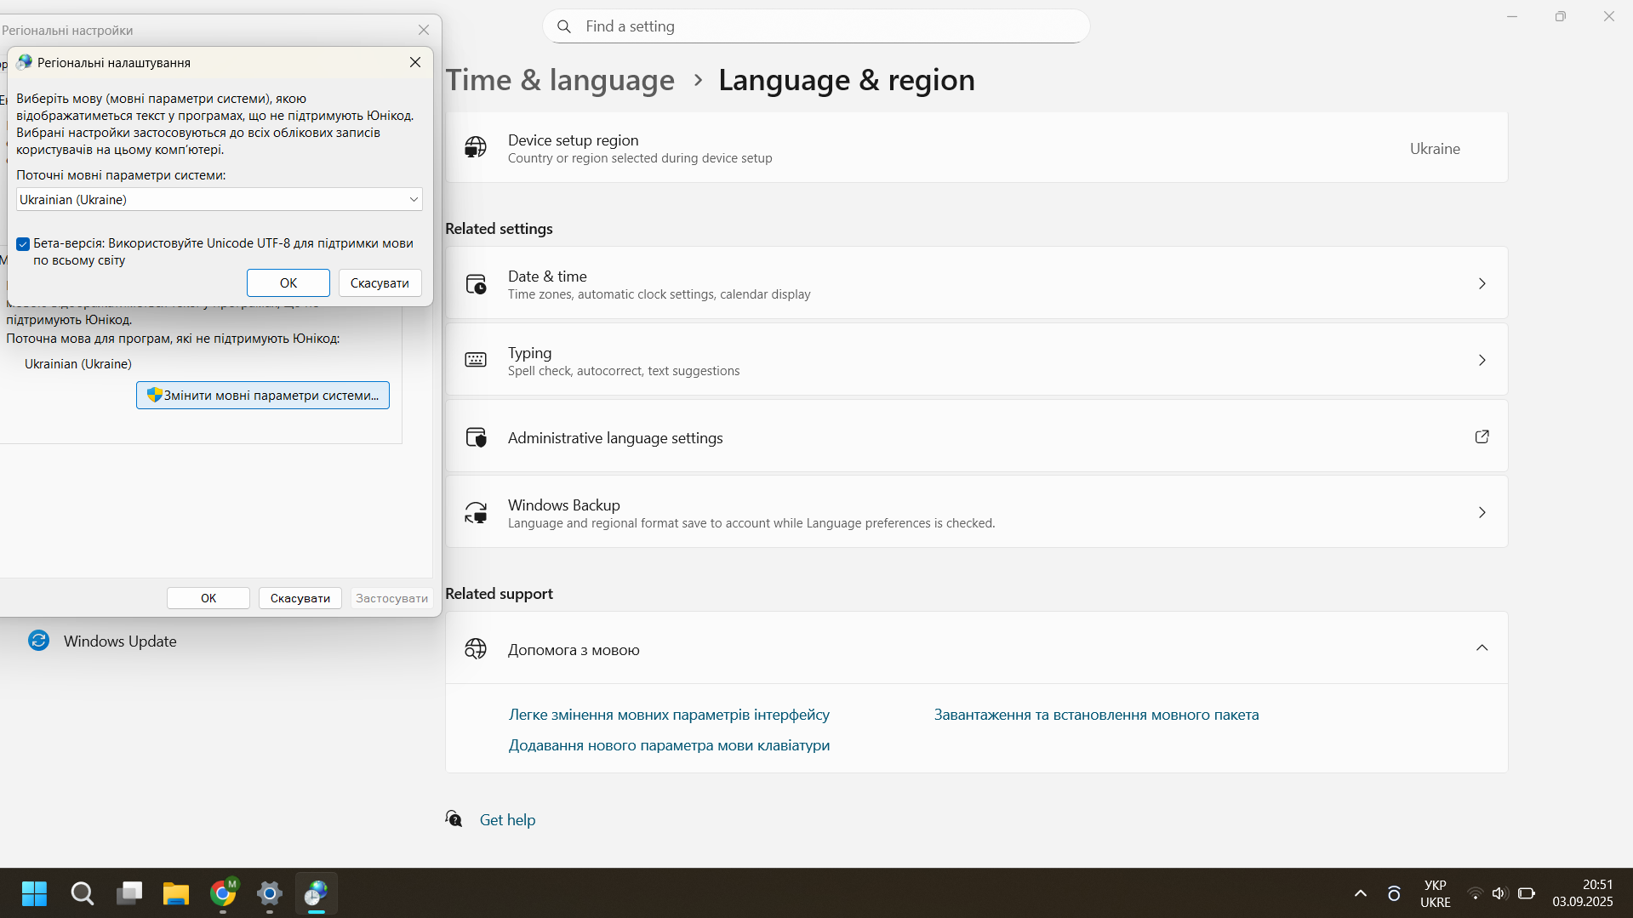Image resolution: width=1633 pixels, height=918 pixels.
Task: Click Get help icon link
Action: [454, 818]
